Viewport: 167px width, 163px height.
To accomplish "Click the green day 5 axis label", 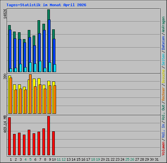I will [x=30, y=159].
